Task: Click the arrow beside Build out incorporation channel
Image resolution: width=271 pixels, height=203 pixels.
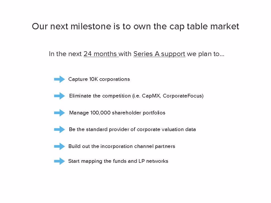Action: [59, 146]
